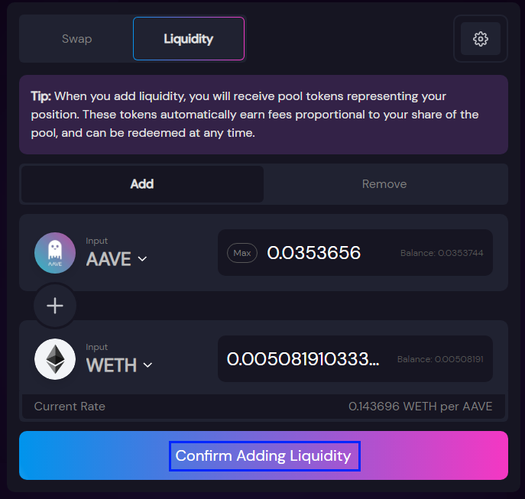Toggle to Add liquidity mode

pos(142,184)
